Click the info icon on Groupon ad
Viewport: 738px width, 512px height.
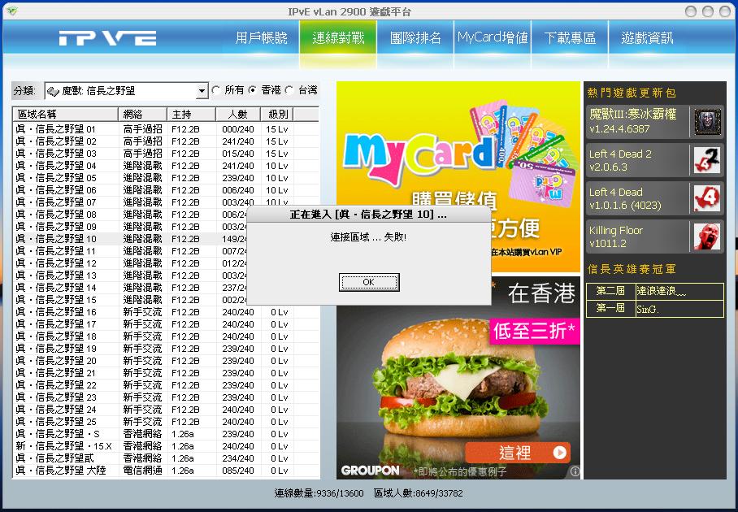575,471
